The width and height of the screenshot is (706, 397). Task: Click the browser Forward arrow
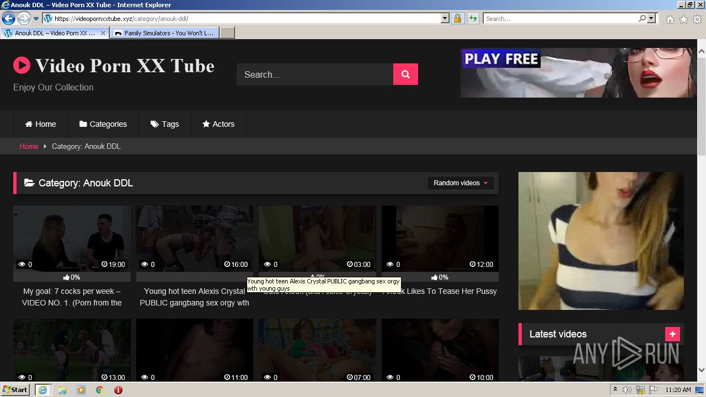[x=24, y=18]
